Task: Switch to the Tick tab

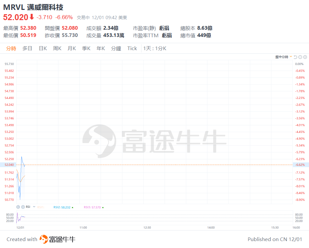Action: [x=132, y=48]
